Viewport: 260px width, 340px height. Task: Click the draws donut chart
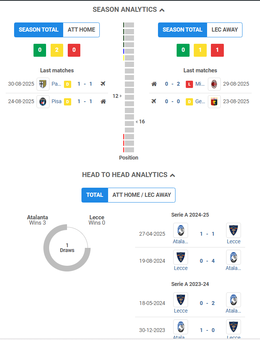[x=67, y=248]
